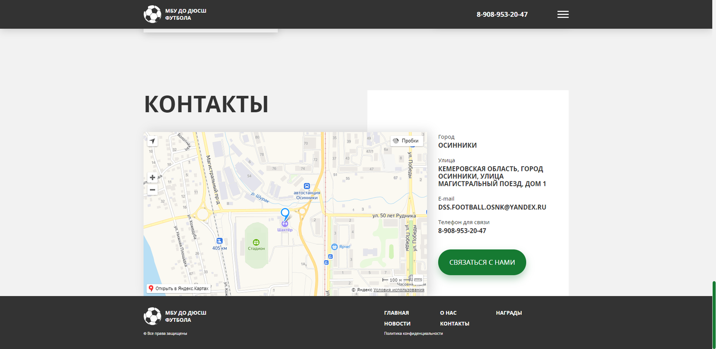Click the МБУ ДО ДЮСШ Футбола header title
The image size is (716, 349).
tap(186, 14)
